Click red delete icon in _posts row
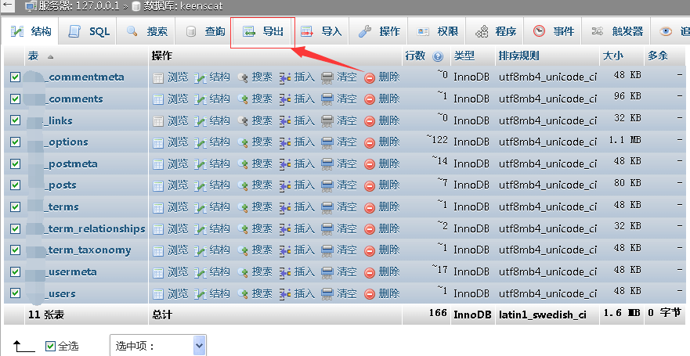The image size is (690, 356). [x=370, y=186]
